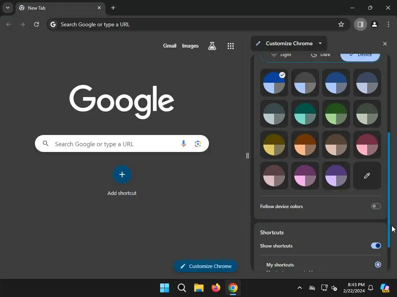Viewport: 397px width, 297px height.
Task: Reload the current page
Action: 36,24
